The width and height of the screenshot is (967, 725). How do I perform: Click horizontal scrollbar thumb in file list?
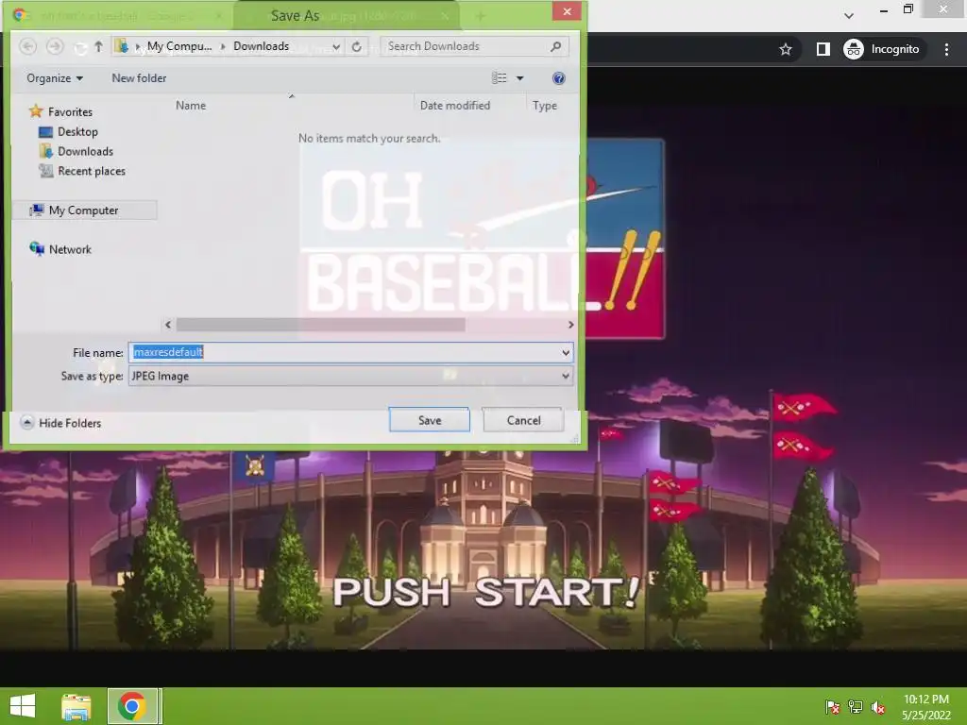(321, 325)
